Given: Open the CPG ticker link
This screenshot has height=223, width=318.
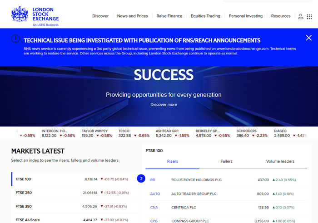Looking at the screenshot, I should [x=154, y=221].
